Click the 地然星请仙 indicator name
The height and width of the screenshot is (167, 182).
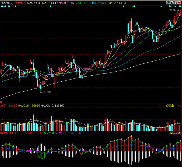click(7, 133)
